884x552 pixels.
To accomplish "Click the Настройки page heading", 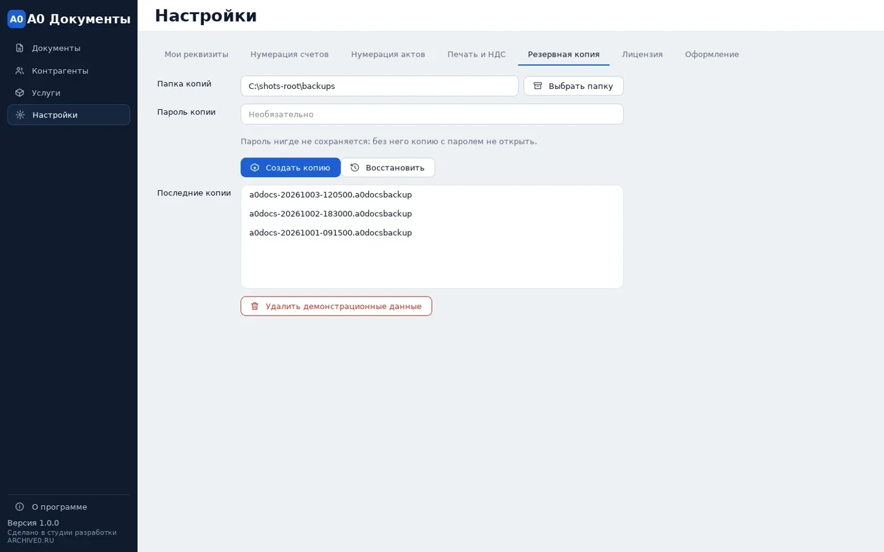I will tap(206, 16).
